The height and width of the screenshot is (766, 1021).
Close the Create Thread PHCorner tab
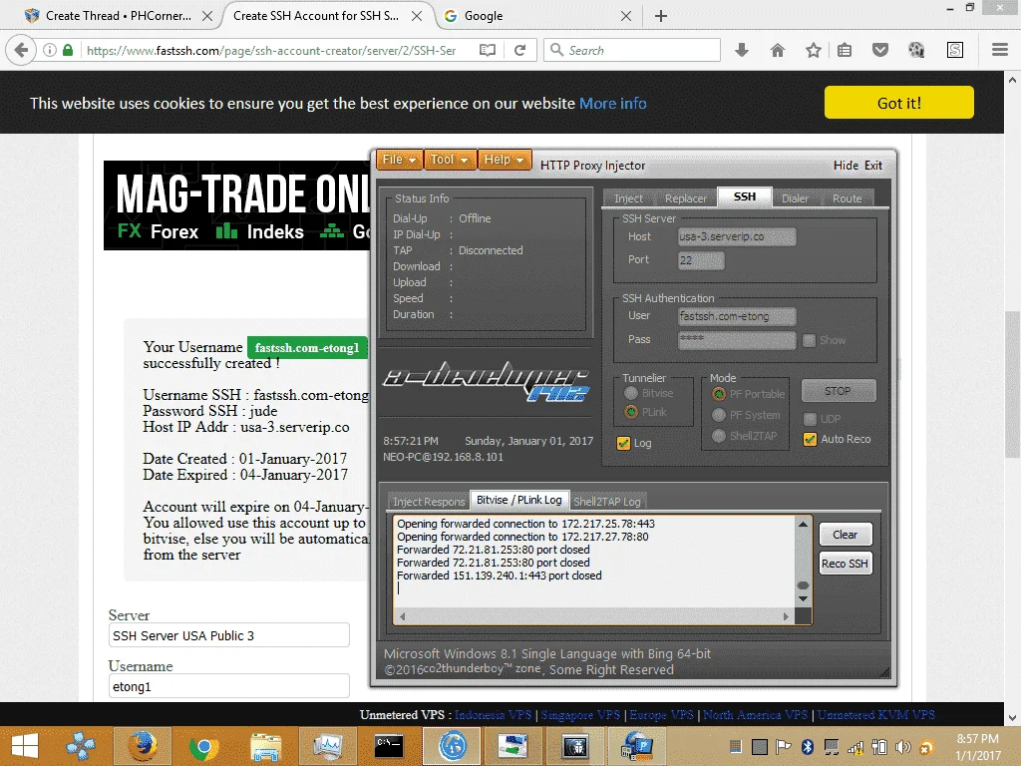(x=207, y=16)
